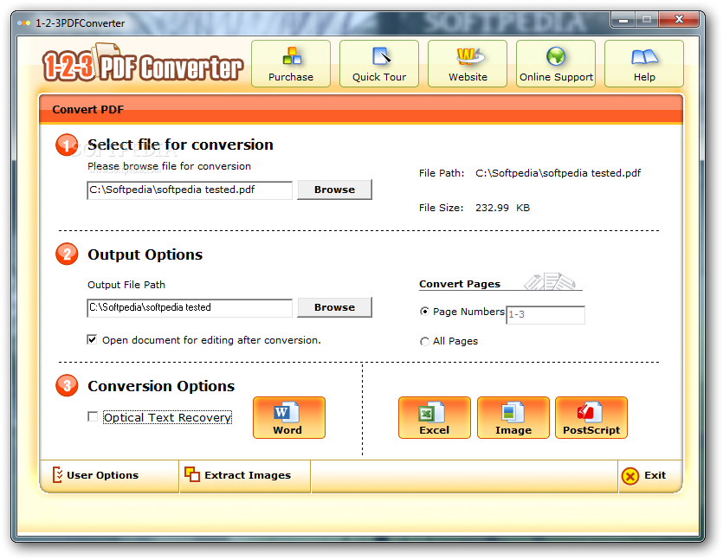Toggle open document after conversion checkbox
The width and height of the screenshot is (723, 560).
point(92,339)
